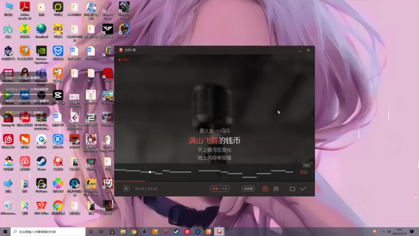Image resolution: width=419 pixels, height=236 pixels.
Task: Open the Prison Life desktop shortcut
Action: (124, 31)
